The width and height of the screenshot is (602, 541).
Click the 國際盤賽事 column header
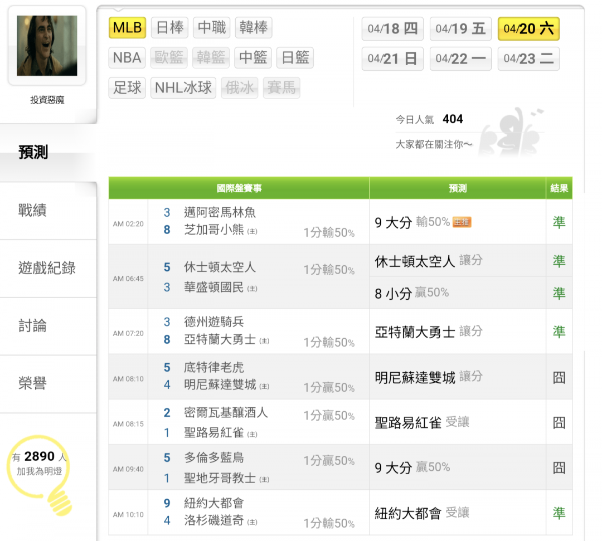(x=239, y=188)
